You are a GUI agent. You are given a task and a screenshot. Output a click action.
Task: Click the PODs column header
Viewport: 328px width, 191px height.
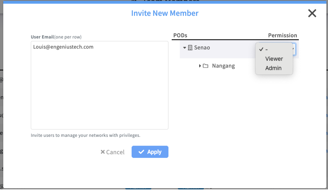point(180,36)
